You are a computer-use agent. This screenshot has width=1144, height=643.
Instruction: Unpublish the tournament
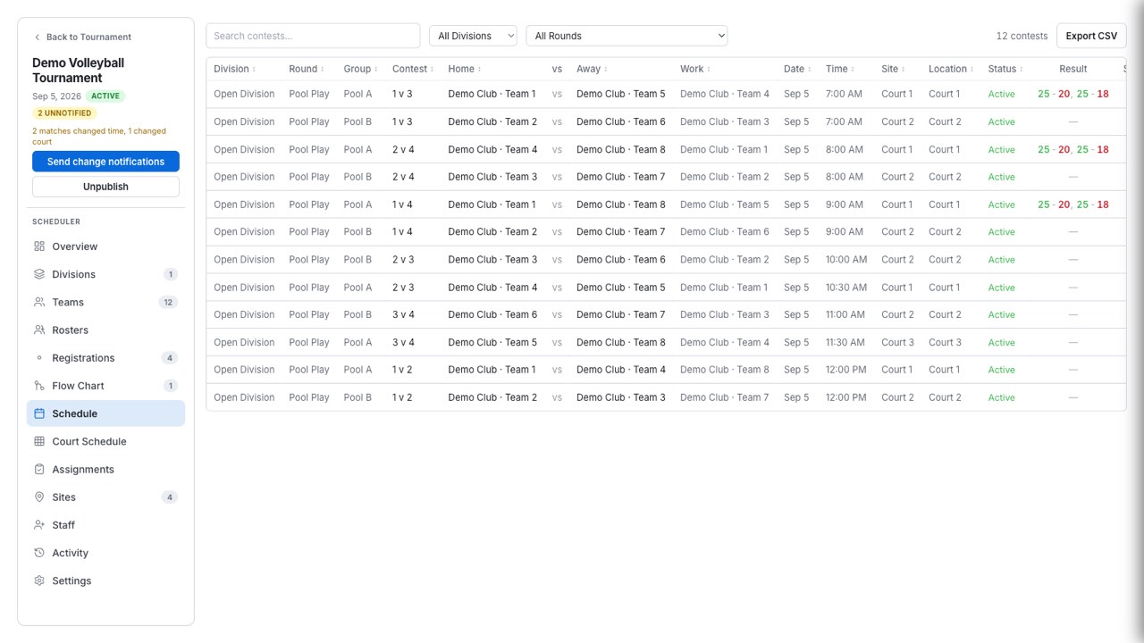[x=105, y=187]
